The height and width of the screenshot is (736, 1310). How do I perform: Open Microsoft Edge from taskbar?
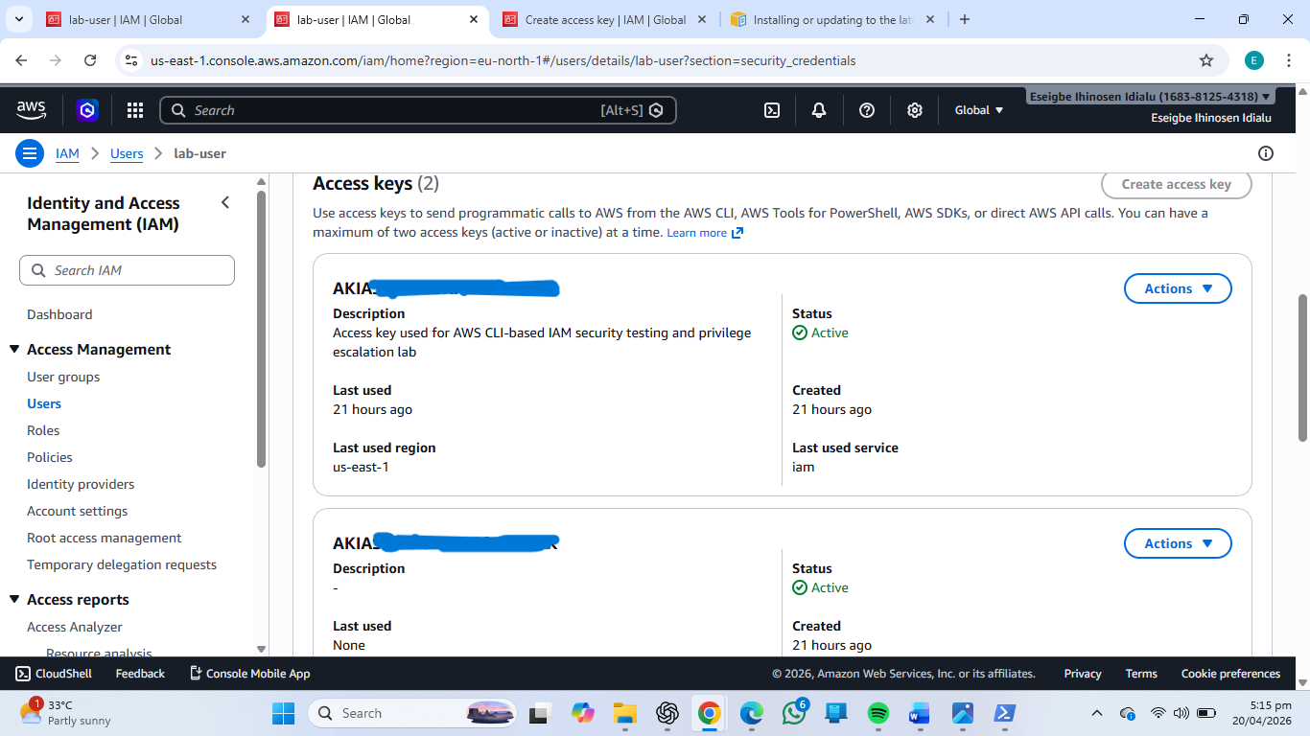752,713
